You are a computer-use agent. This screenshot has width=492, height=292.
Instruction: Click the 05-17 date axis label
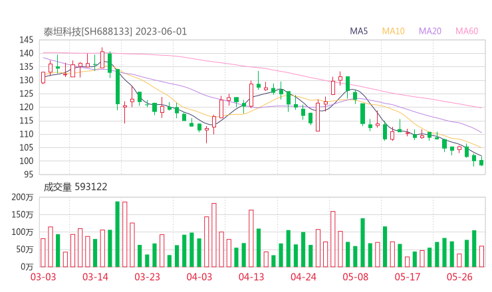408,277
